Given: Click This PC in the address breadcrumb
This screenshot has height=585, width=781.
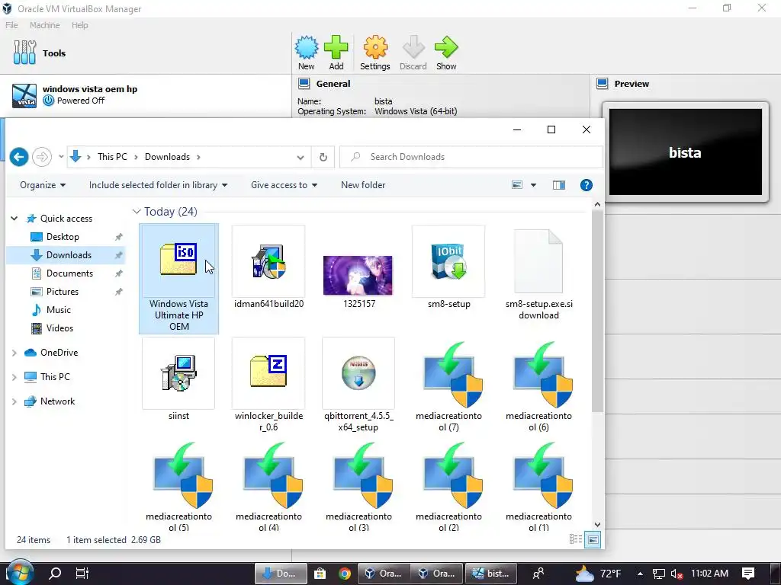Looking at the screenshot, I should click(112, 157).
